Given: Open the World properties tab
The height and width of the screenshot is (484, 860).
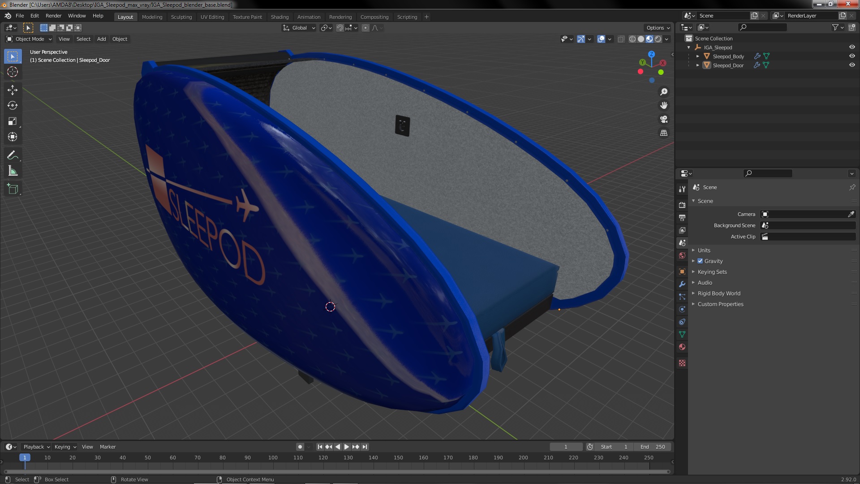Looking at the screenshot, I should pyautogui.click(x=682, y=255).
